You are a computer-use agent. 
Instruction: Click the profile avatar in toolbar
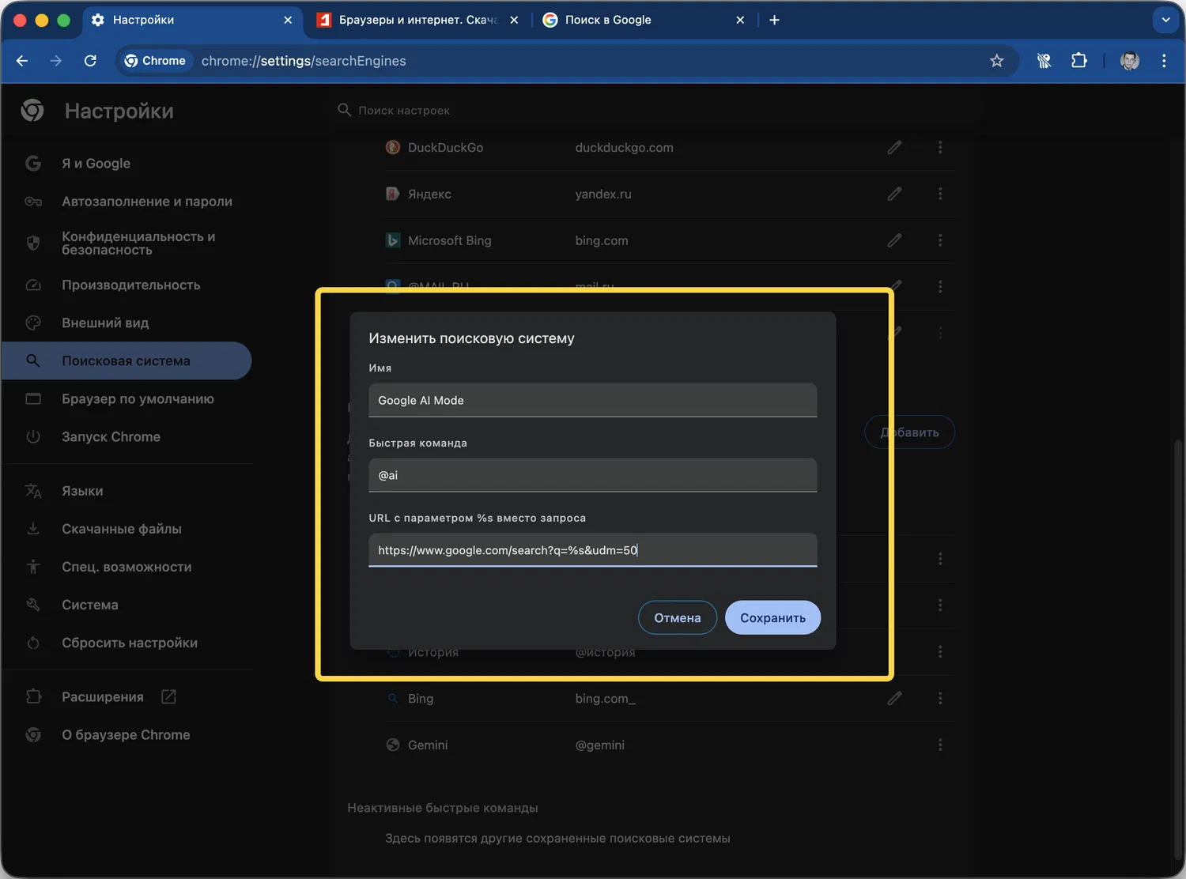(x=1129, y=61)
